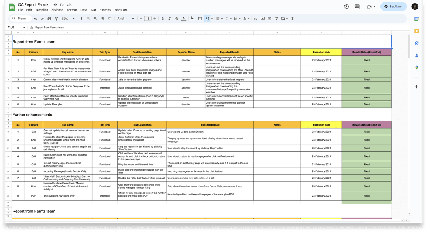Expand the name box A1:J4 dropdown
The width and height of the screenshot is (427, 232).
pos(24,28)
